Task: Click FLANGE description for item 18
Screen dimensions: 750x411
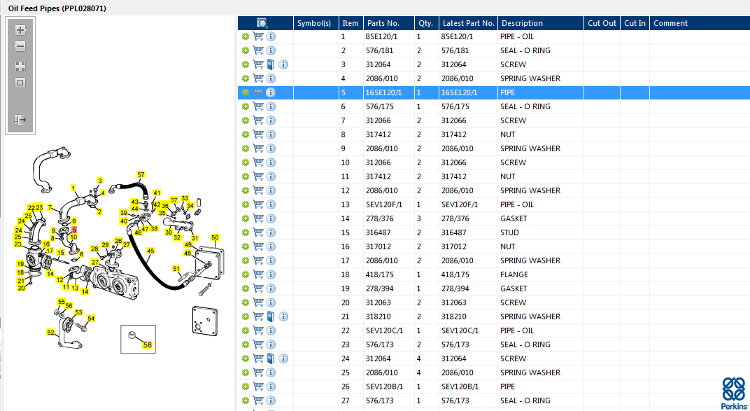Action: tap(514, 274)
